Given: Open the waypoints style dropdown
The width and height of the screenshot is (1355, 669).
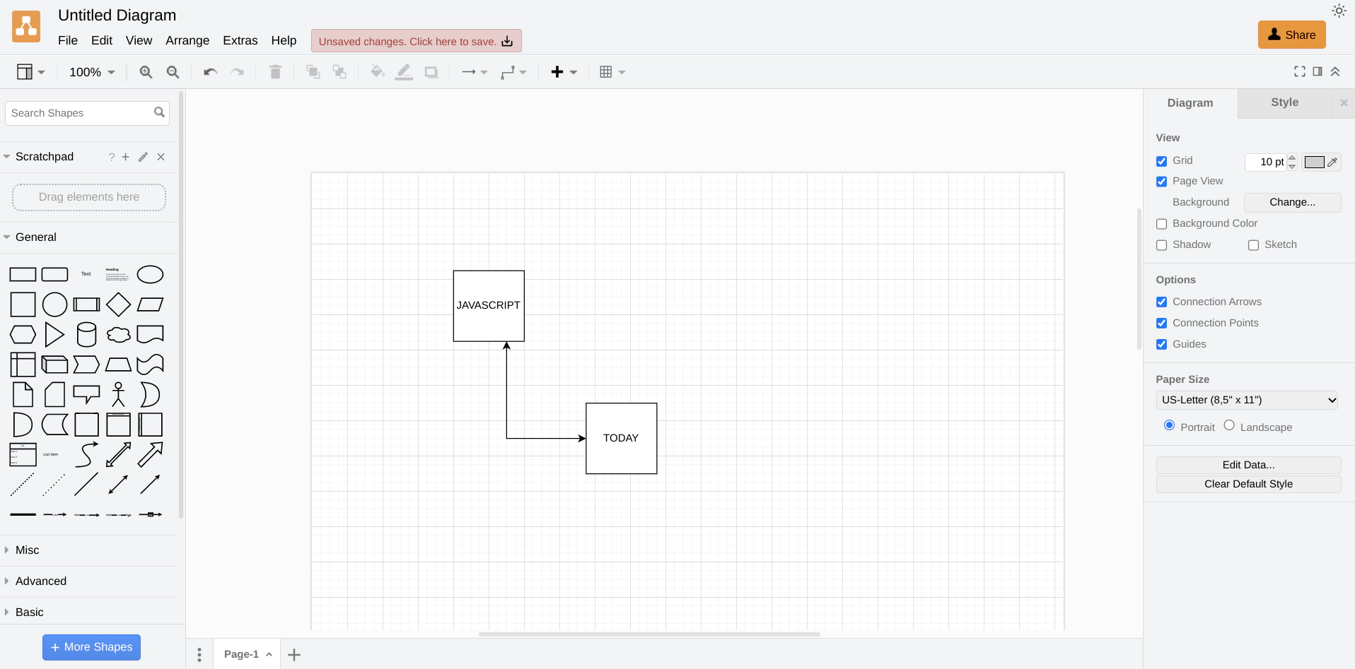Looking at the screenshot, I should pyautogui.click(x=513, y=72).
